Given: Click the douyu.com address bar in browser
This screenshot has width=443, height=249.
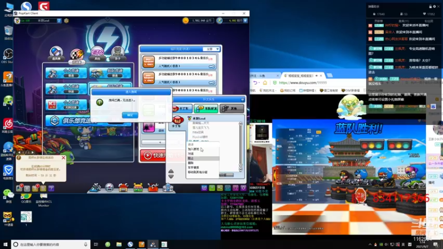Looking at the screenshot, I should [302, 82].
